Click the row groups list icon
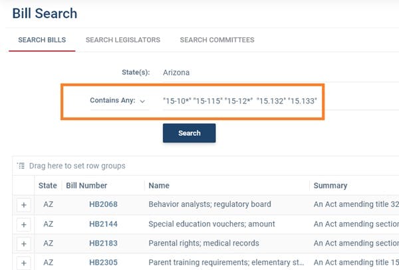 [x=21, y=166]
